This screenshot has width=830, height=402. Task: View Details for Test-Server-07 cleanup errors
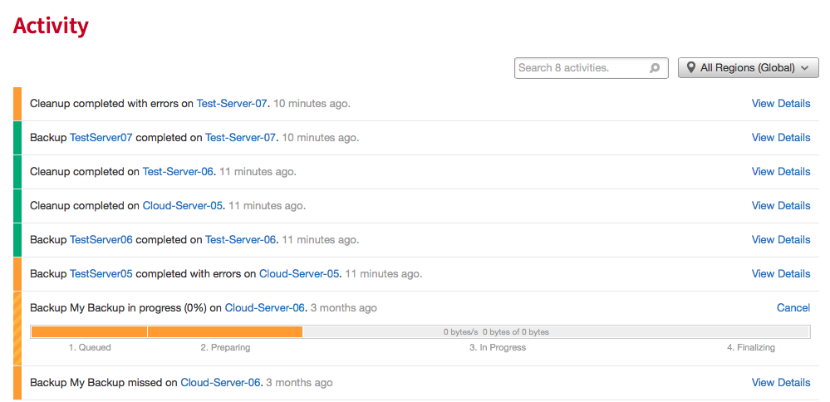[780, 104]
